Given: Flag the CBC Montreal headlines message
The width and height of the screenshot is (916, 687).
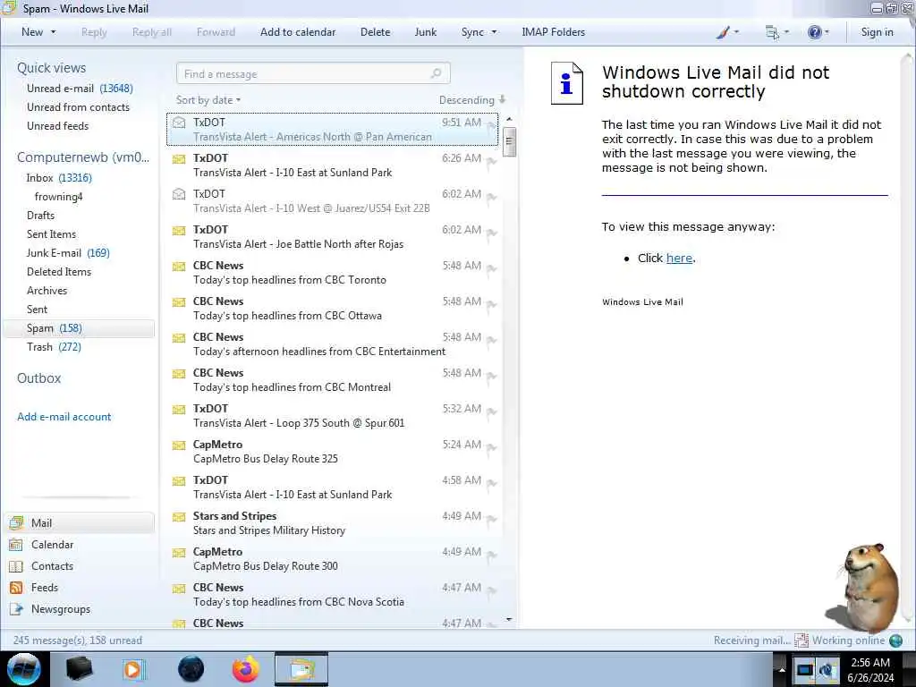Looking at the screenshot, I should [491, 377].
